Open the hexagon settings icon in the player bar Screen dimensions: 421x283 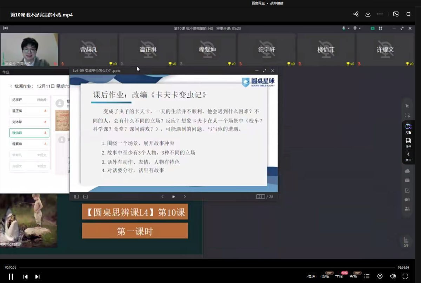380,276
